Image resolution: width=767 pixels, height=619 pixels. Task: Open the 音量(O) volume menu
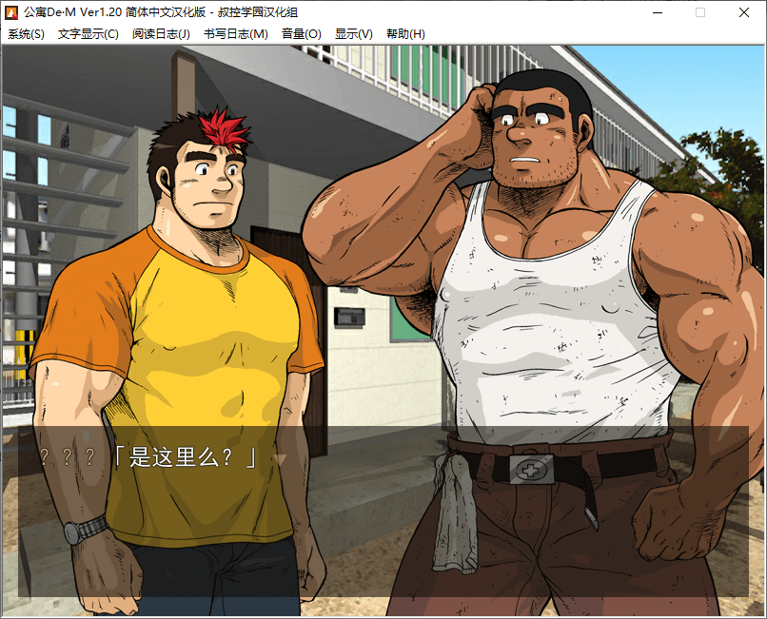(301, 34)
